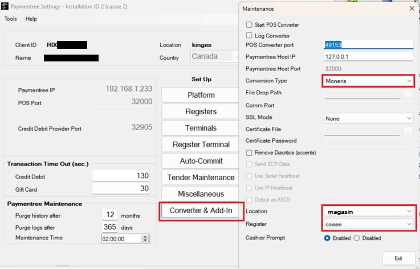Open the Register dropdown showing caisse

coord(368,224)
